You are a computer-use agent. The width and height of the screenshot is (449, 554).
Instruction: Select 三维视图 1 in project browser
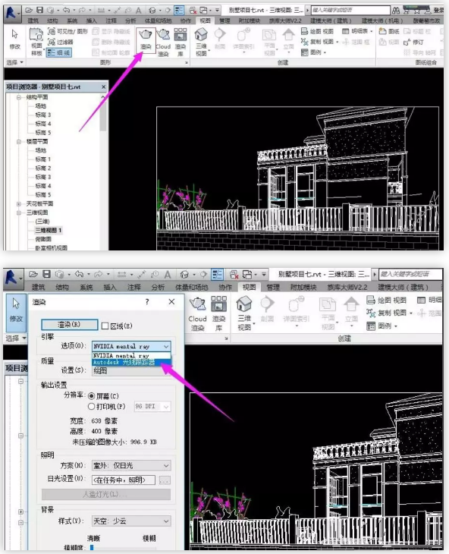click(x=49, y=231)
